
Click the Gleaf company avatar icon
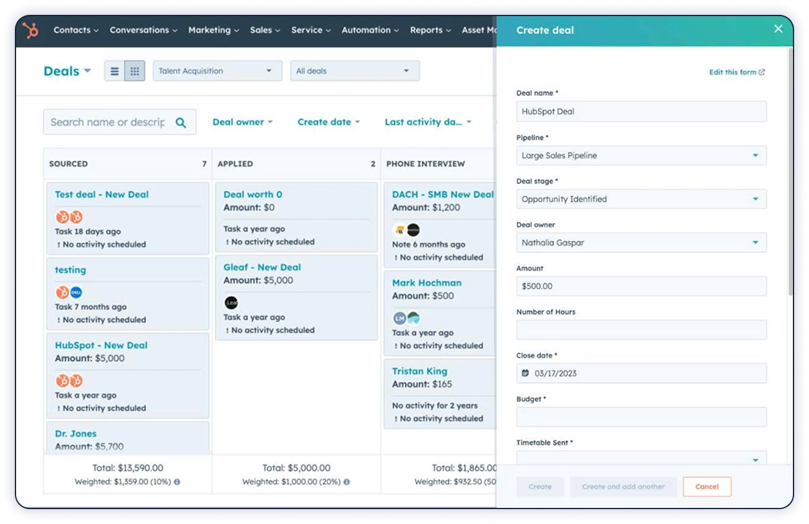231,303
